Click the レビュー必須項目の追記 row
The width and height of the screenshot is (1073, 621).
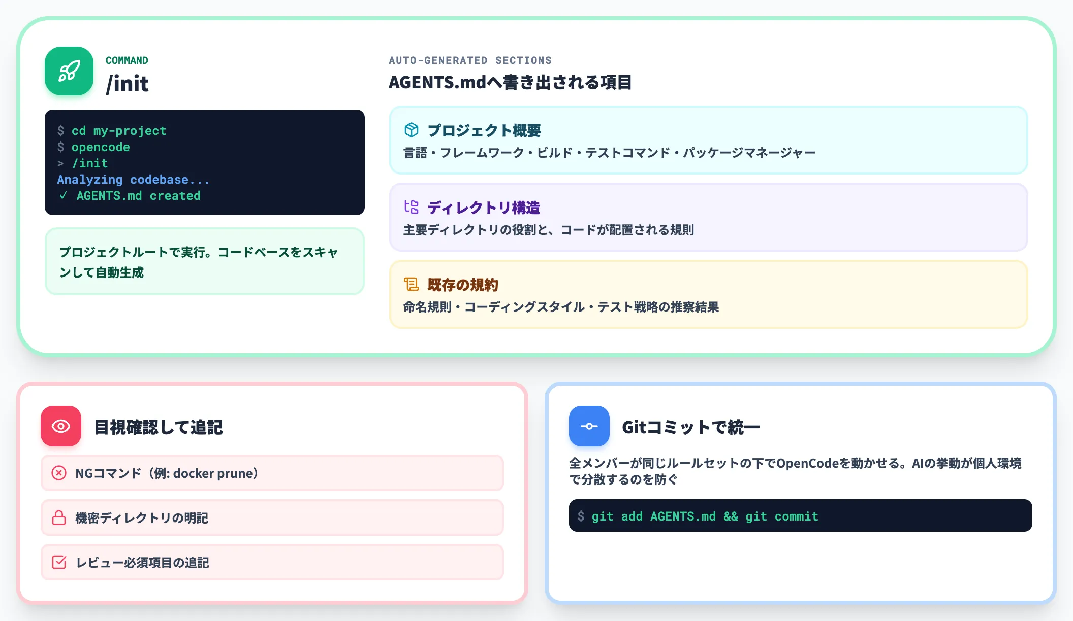click(272, 562)
